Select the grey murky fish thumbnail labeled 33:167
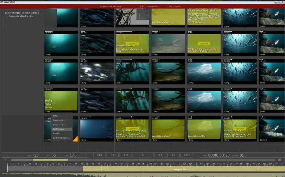This screenshot has height=177, width=285. pos(168,43)
